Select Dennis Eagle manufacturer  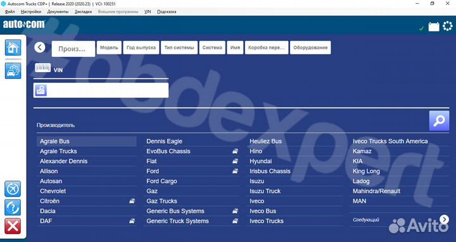(192, 142)
